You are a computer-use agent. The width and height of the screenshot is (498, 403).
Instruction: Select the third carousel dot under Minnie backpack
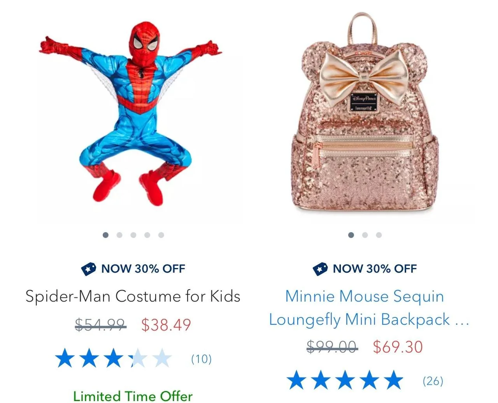click(379, 235)
